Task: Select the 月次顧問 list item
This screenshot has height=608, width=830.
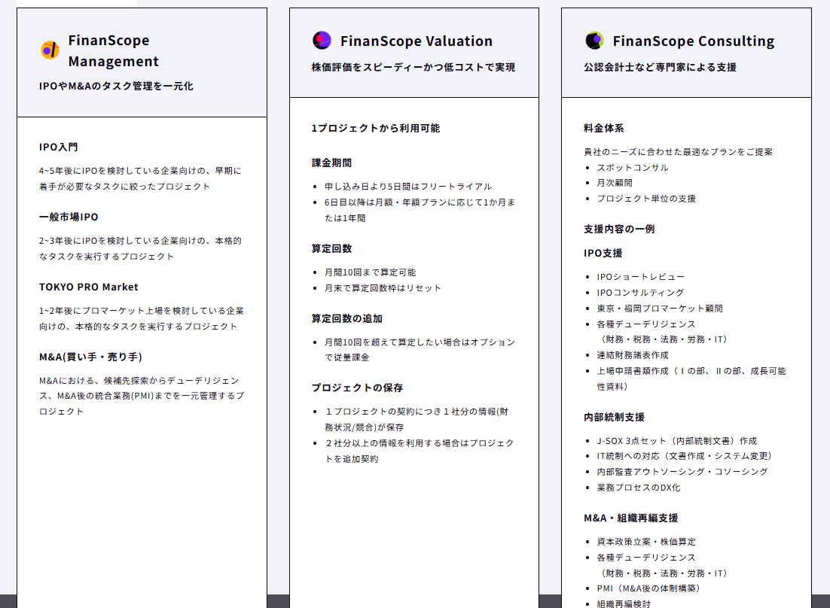Action: point(615,183)
